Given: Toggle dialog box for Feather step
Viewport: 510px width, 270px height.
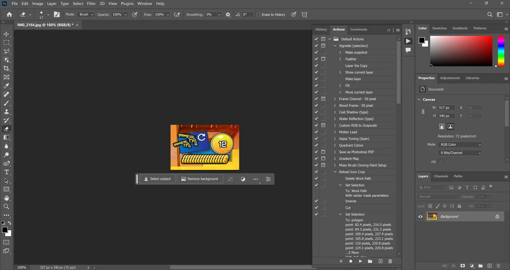Looking at the screenshot, I should [x=323, y=59].
